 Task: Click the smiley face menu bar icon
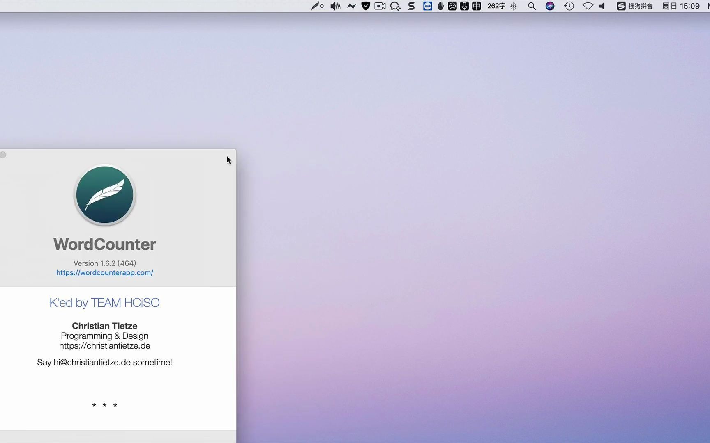[452, 6]
